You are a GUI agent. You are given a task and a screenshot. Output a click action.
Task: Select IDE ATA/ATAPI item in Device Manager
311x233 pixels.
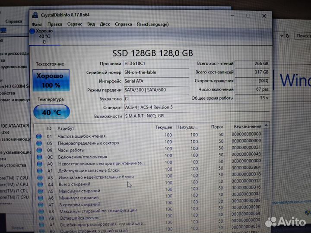pos(15,126)
